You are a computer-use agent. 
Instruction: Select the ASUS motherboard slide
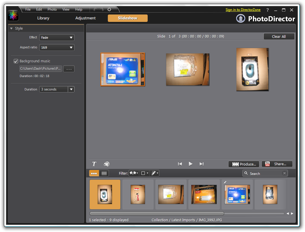coord(123,69)
